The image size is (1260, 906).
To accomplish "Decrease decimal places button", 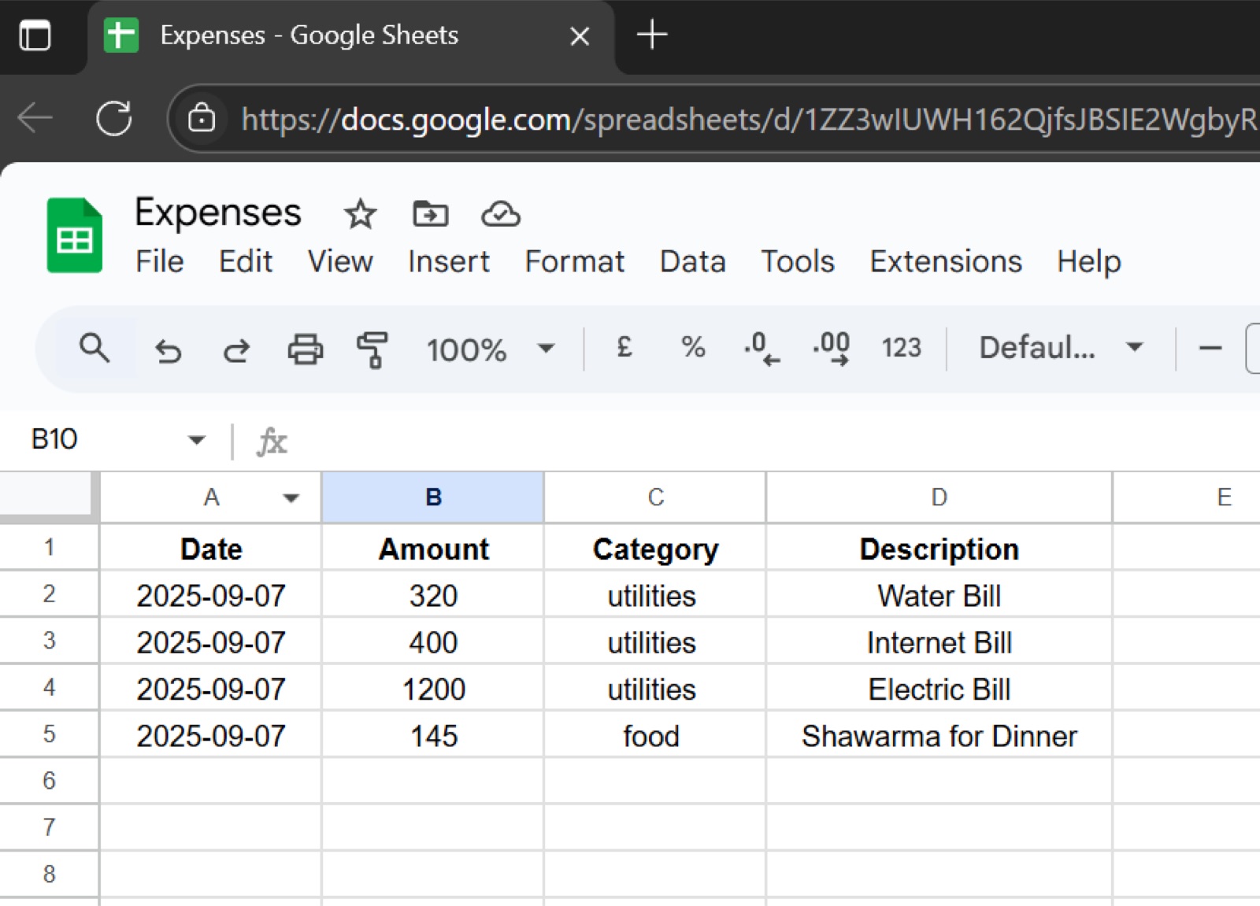I will tap(762, 348).
